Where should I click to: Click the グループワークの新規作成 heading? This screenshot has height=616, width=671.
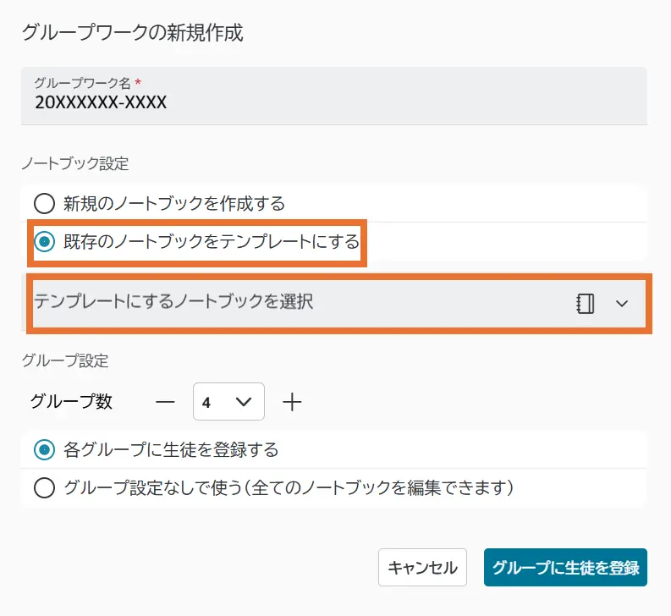click(133, 33)
